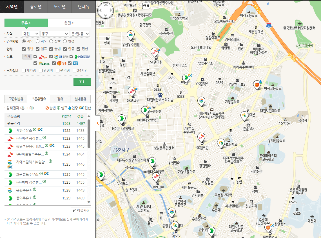This screenshot has height=238, width=321.
Task: Click results list scroll-up arrow
Action: (89, 116)
